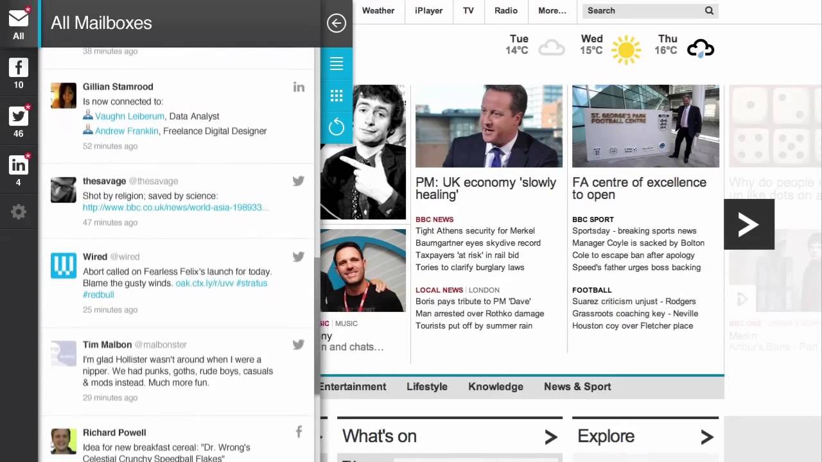Open 'Houston coy over Fletcher place'
Image resolution: width=822 pixels, height=462 pixels.
633,326
